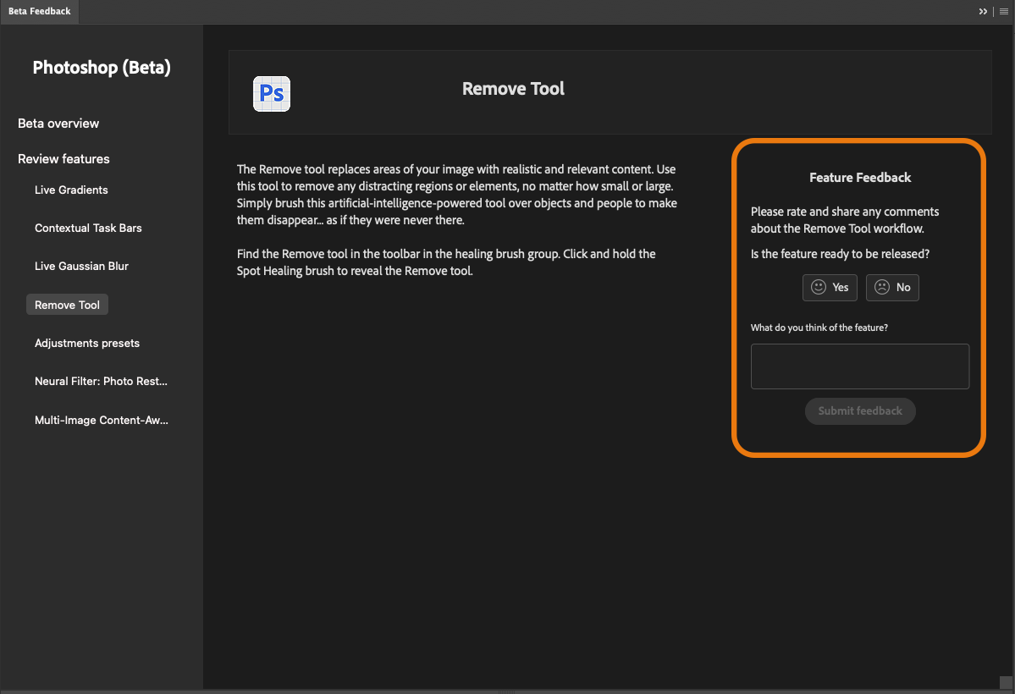This screenshot has width=1015, height=694.
Task: Click the Photoshop Ps logo icon
Action: click(x=271, y=93)
